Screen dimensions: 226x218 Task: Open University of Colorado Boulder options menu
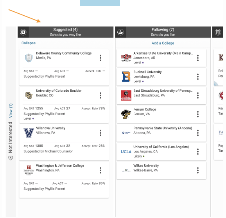point(100,95)
